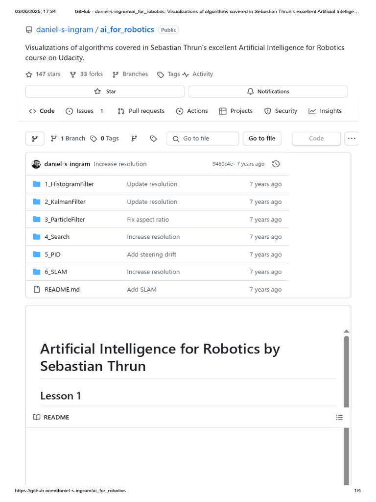The image size is (376, 502).
Task: Click the folder icon for 5_PID
Action: tap(37, 254)
